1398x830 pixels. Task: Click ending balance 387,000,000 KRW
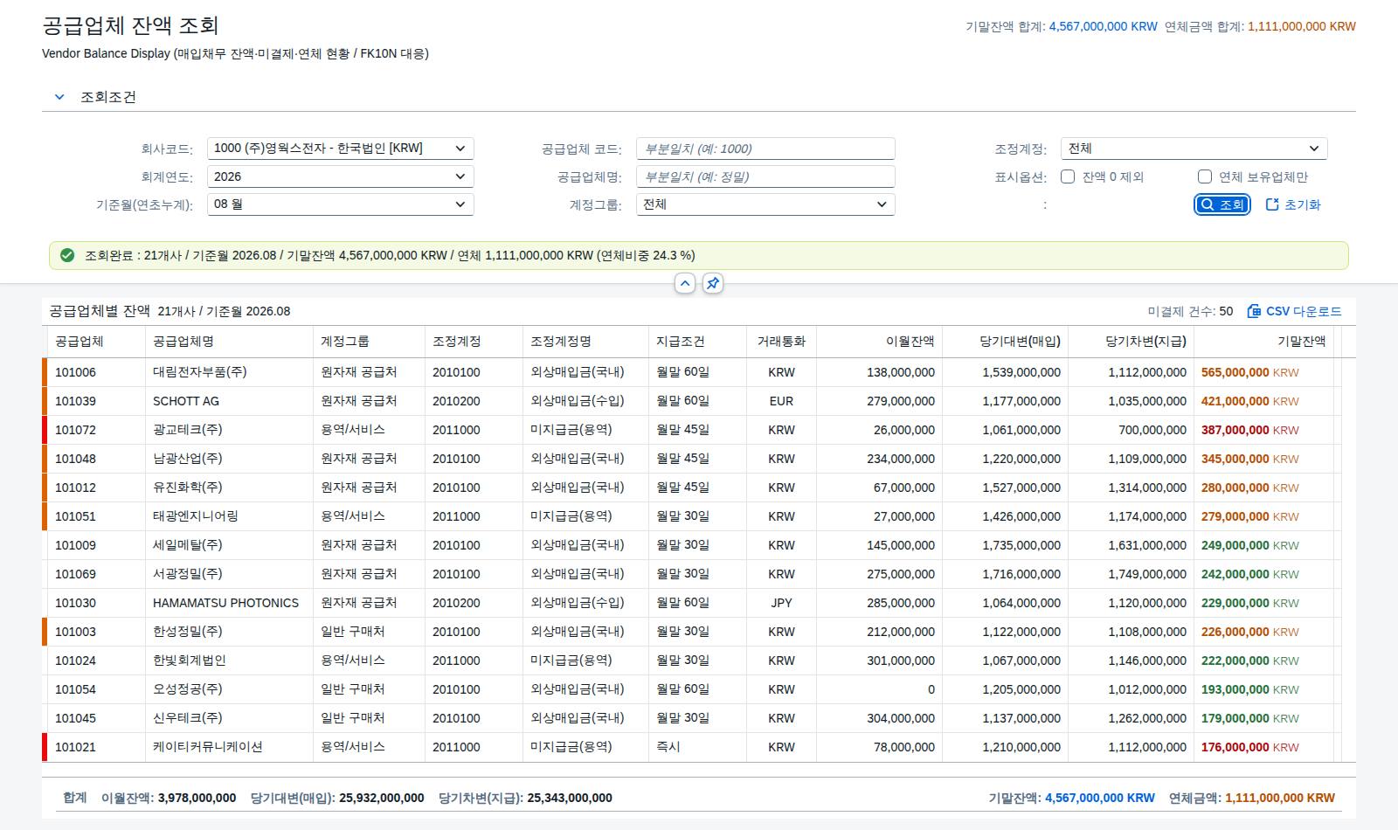pos(1250,430)
